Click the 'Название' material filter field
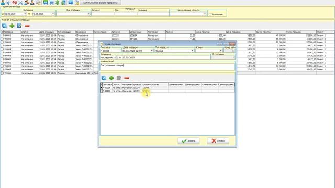The width and height of the screenshot is (335, 188). (153, 14)
